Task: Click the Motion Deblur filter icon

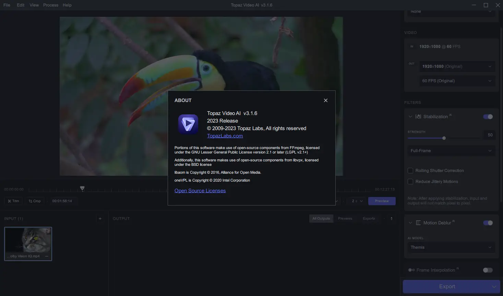Action: 418,223
